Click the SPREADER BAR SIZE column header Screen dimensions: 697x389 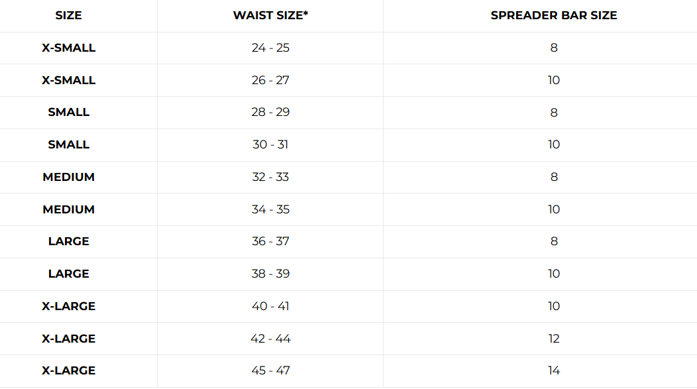coord(553,15)
